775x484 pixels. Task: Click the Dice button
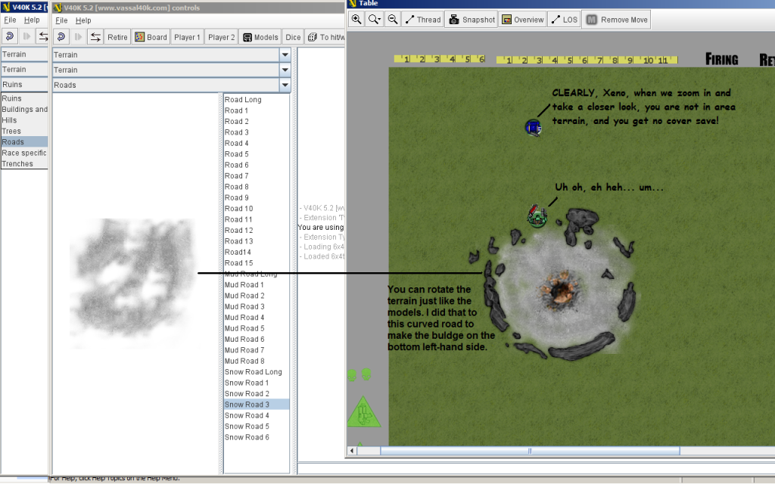pyautogui.click(x=293, y=37)
